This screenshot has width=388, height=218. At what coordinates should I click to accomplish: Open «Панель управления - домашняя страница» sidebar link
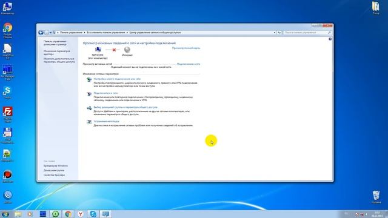55,43
